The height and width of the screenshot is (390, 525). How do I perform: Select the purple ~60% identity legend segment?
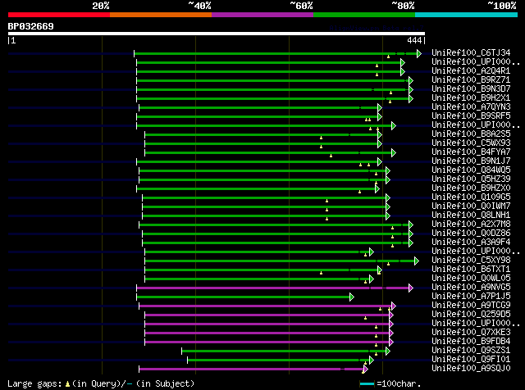[x=262, y=15]
